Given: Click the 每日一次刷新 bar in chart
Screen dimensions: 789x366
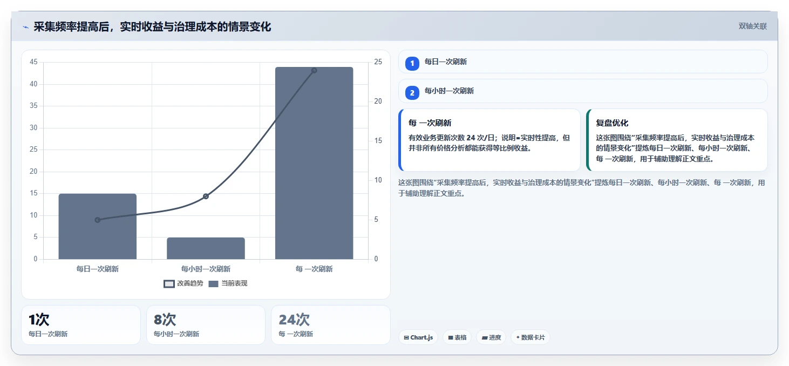Looking at the screenshot, I should 98,226.
